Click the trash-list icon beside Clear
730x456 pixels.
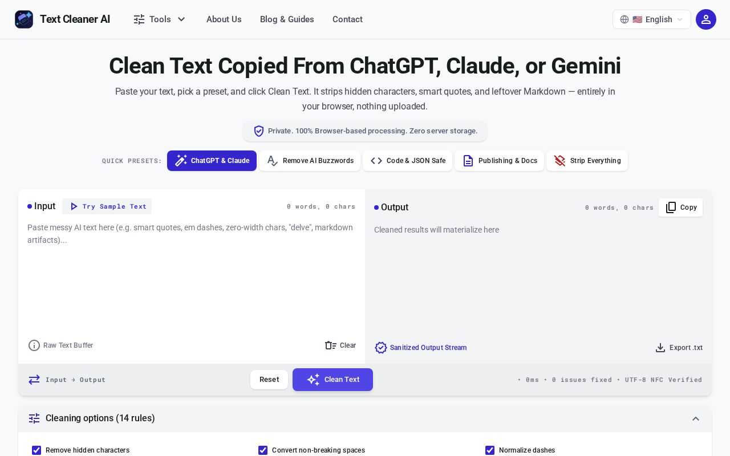tap(331, 345)
